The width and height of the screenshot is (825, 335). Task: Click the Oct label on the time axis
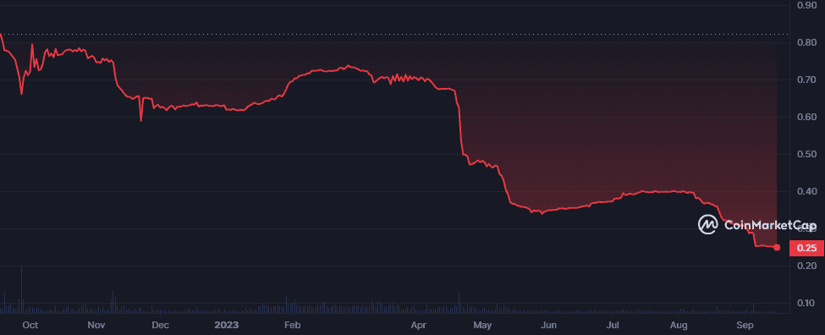point(30,325)
